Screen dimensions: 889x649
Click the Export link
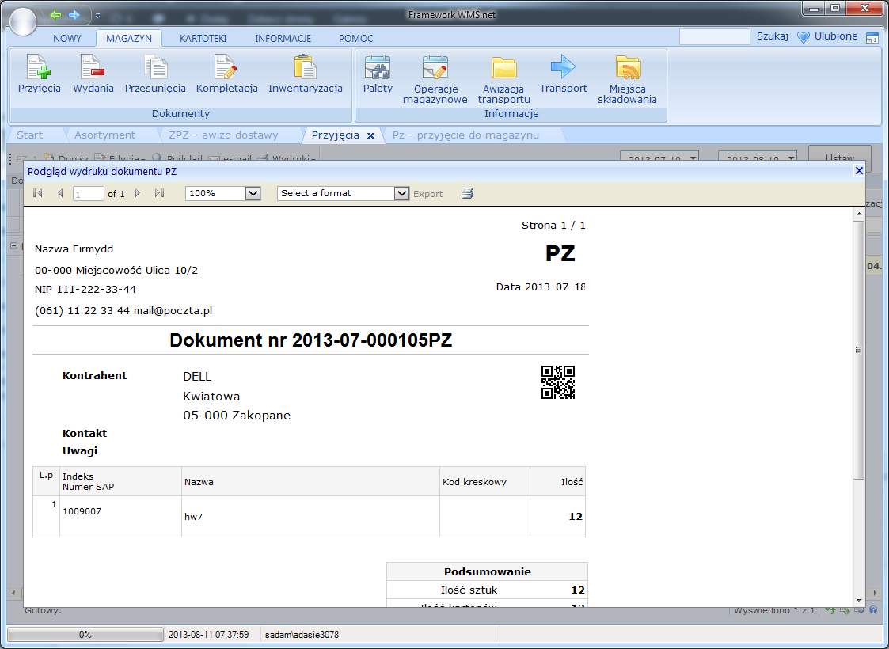(x=427, y=194)
